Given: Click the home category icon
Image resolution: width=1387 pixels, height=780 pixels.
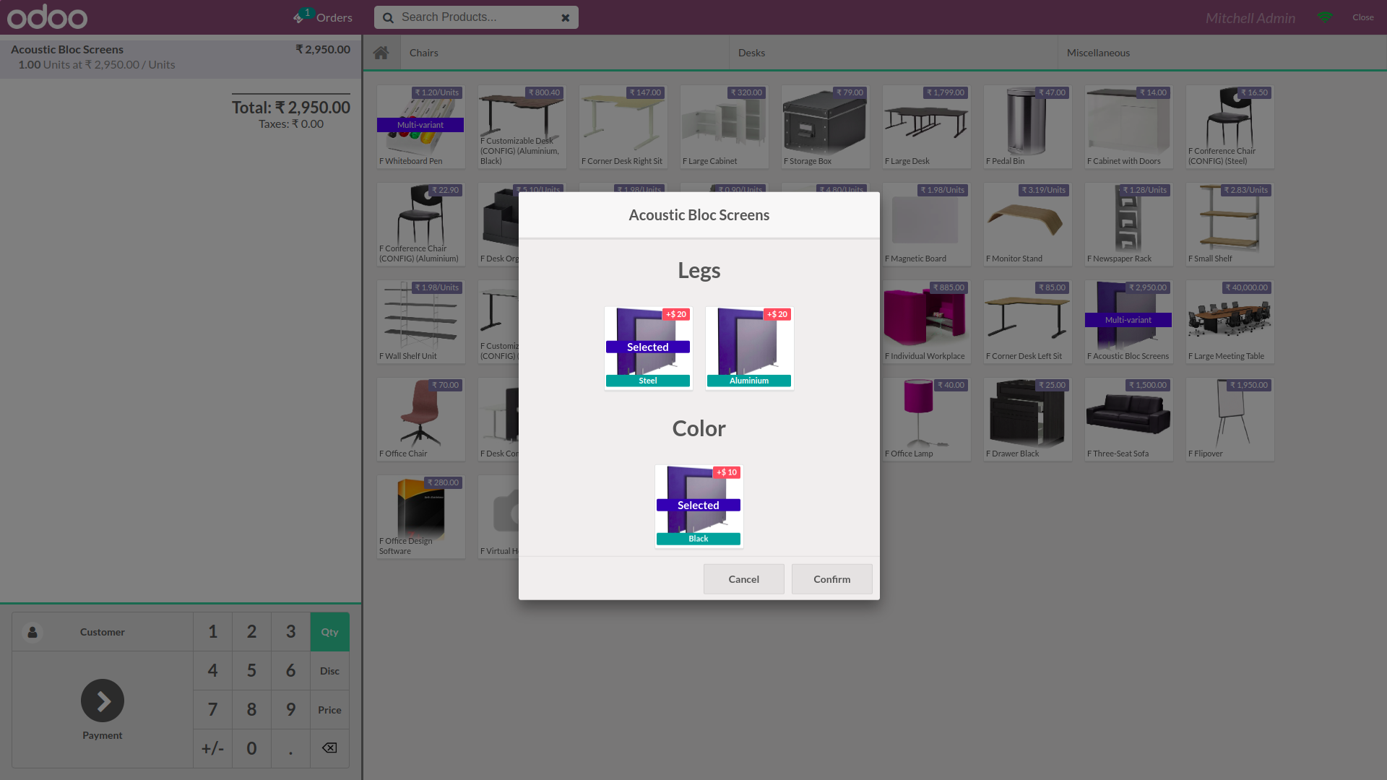Looking at the screenshot, I should [381, 53].
